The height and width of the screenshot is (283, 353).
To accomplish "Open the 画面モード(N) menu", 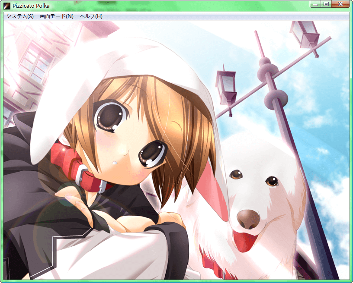I will click(x=56, y=16).
